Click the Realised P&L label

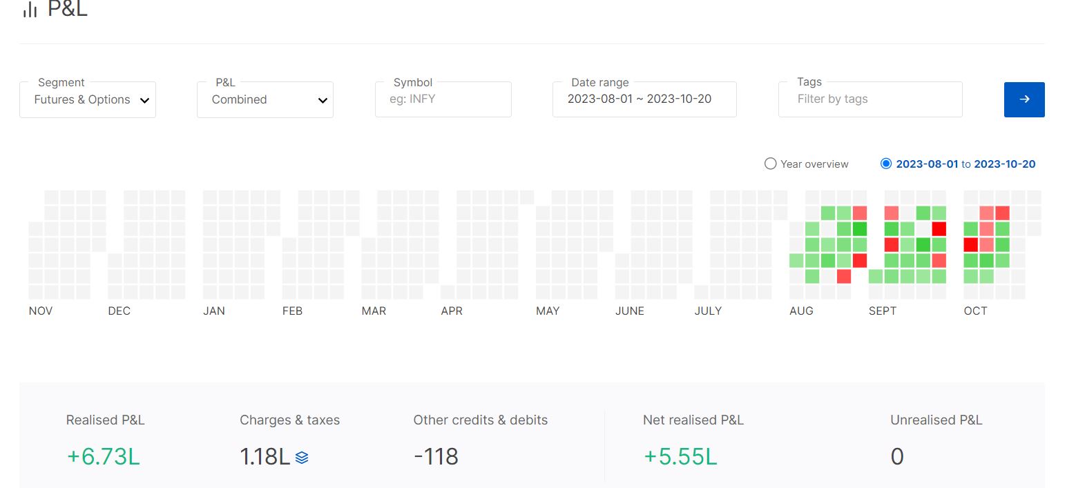[106, 420]
